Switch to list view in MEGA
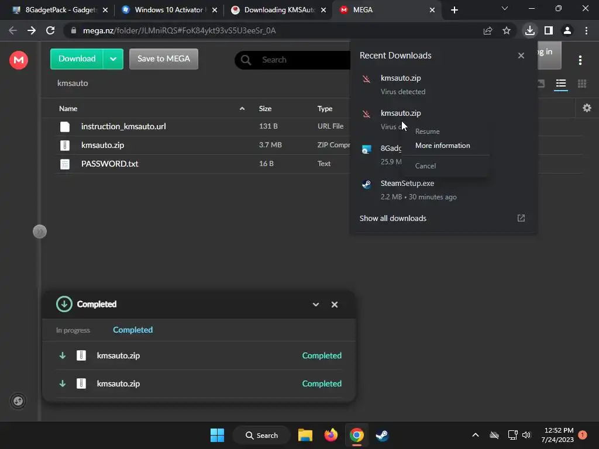Viewport: 599px width, 449px height. 560,83
